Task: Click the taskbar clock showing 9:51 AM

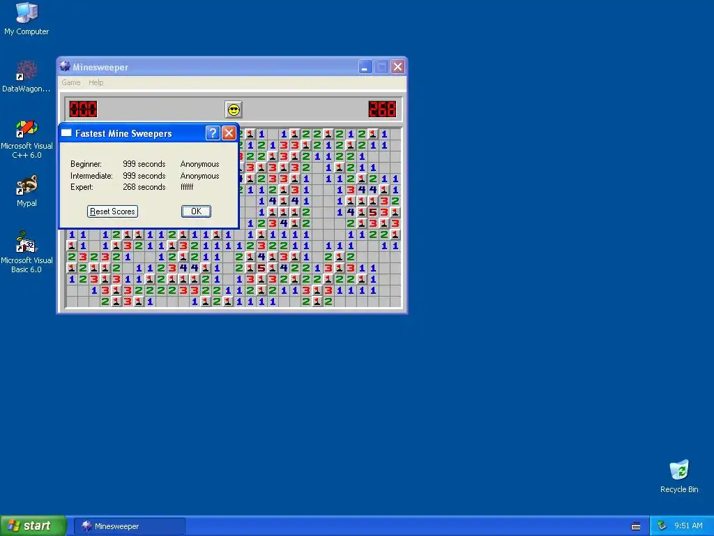Action: [688, 526]
